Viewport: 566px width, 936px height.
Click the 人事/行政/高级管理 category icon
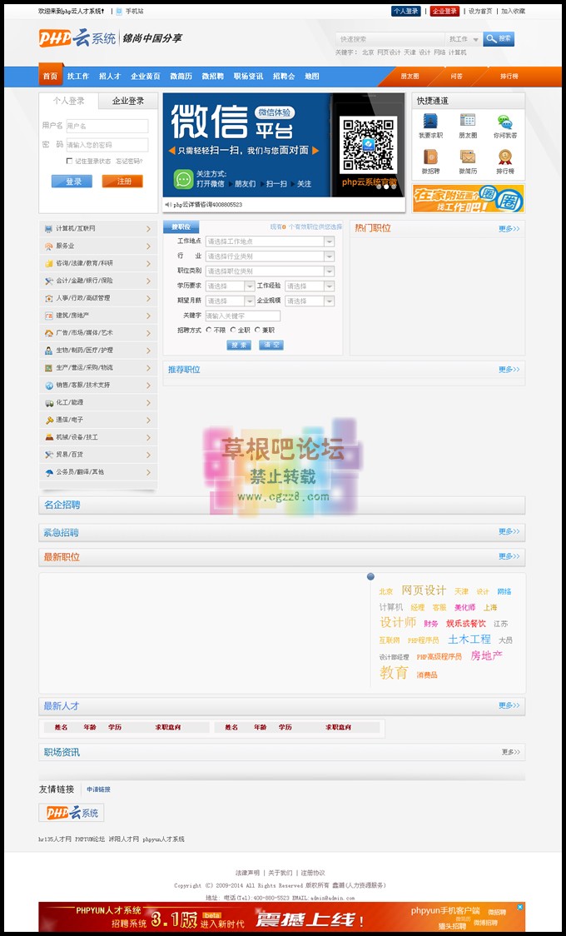(48, 298)
